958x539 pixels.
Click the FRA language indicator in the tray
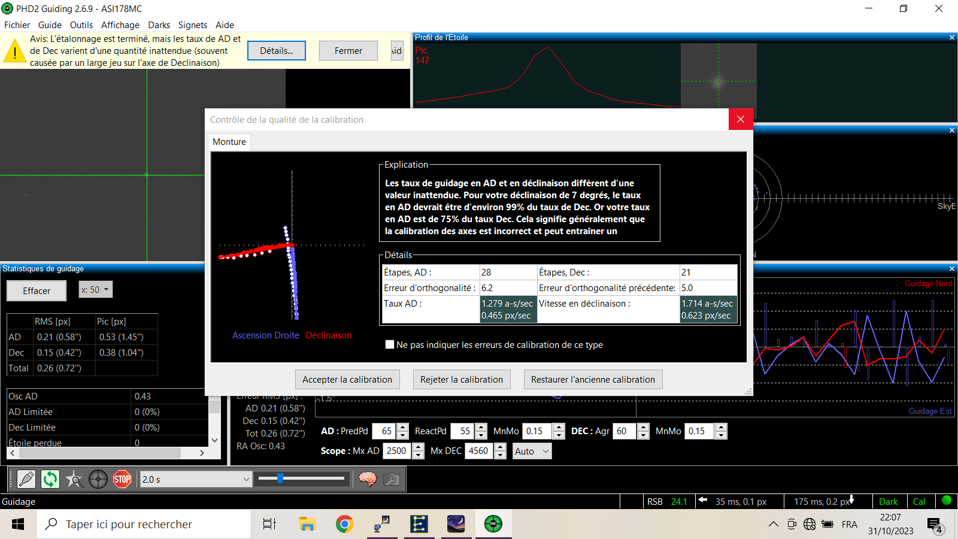pyautogui.click(x=849, y=524)
